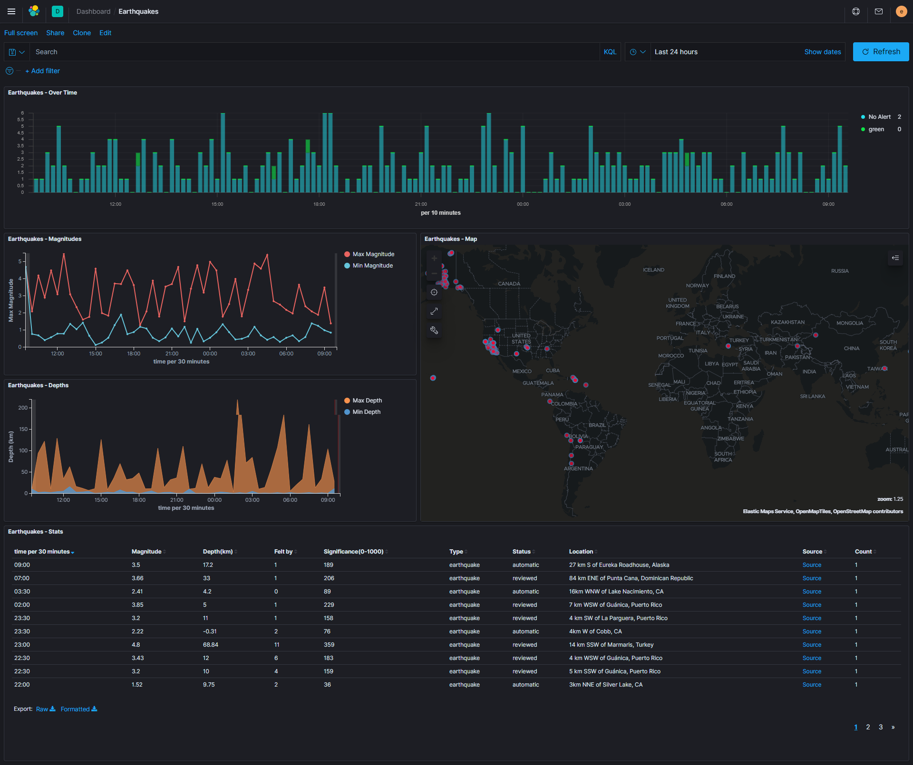Collapse the map layers panel on the right
The height and width of the screenshot is (765, 913).
(895, 258)
